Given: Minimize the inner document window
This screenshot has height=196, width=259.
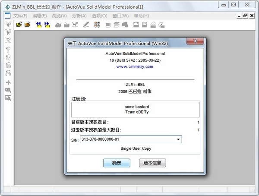Looking at the screenshot, I should (x=239, y=16).
